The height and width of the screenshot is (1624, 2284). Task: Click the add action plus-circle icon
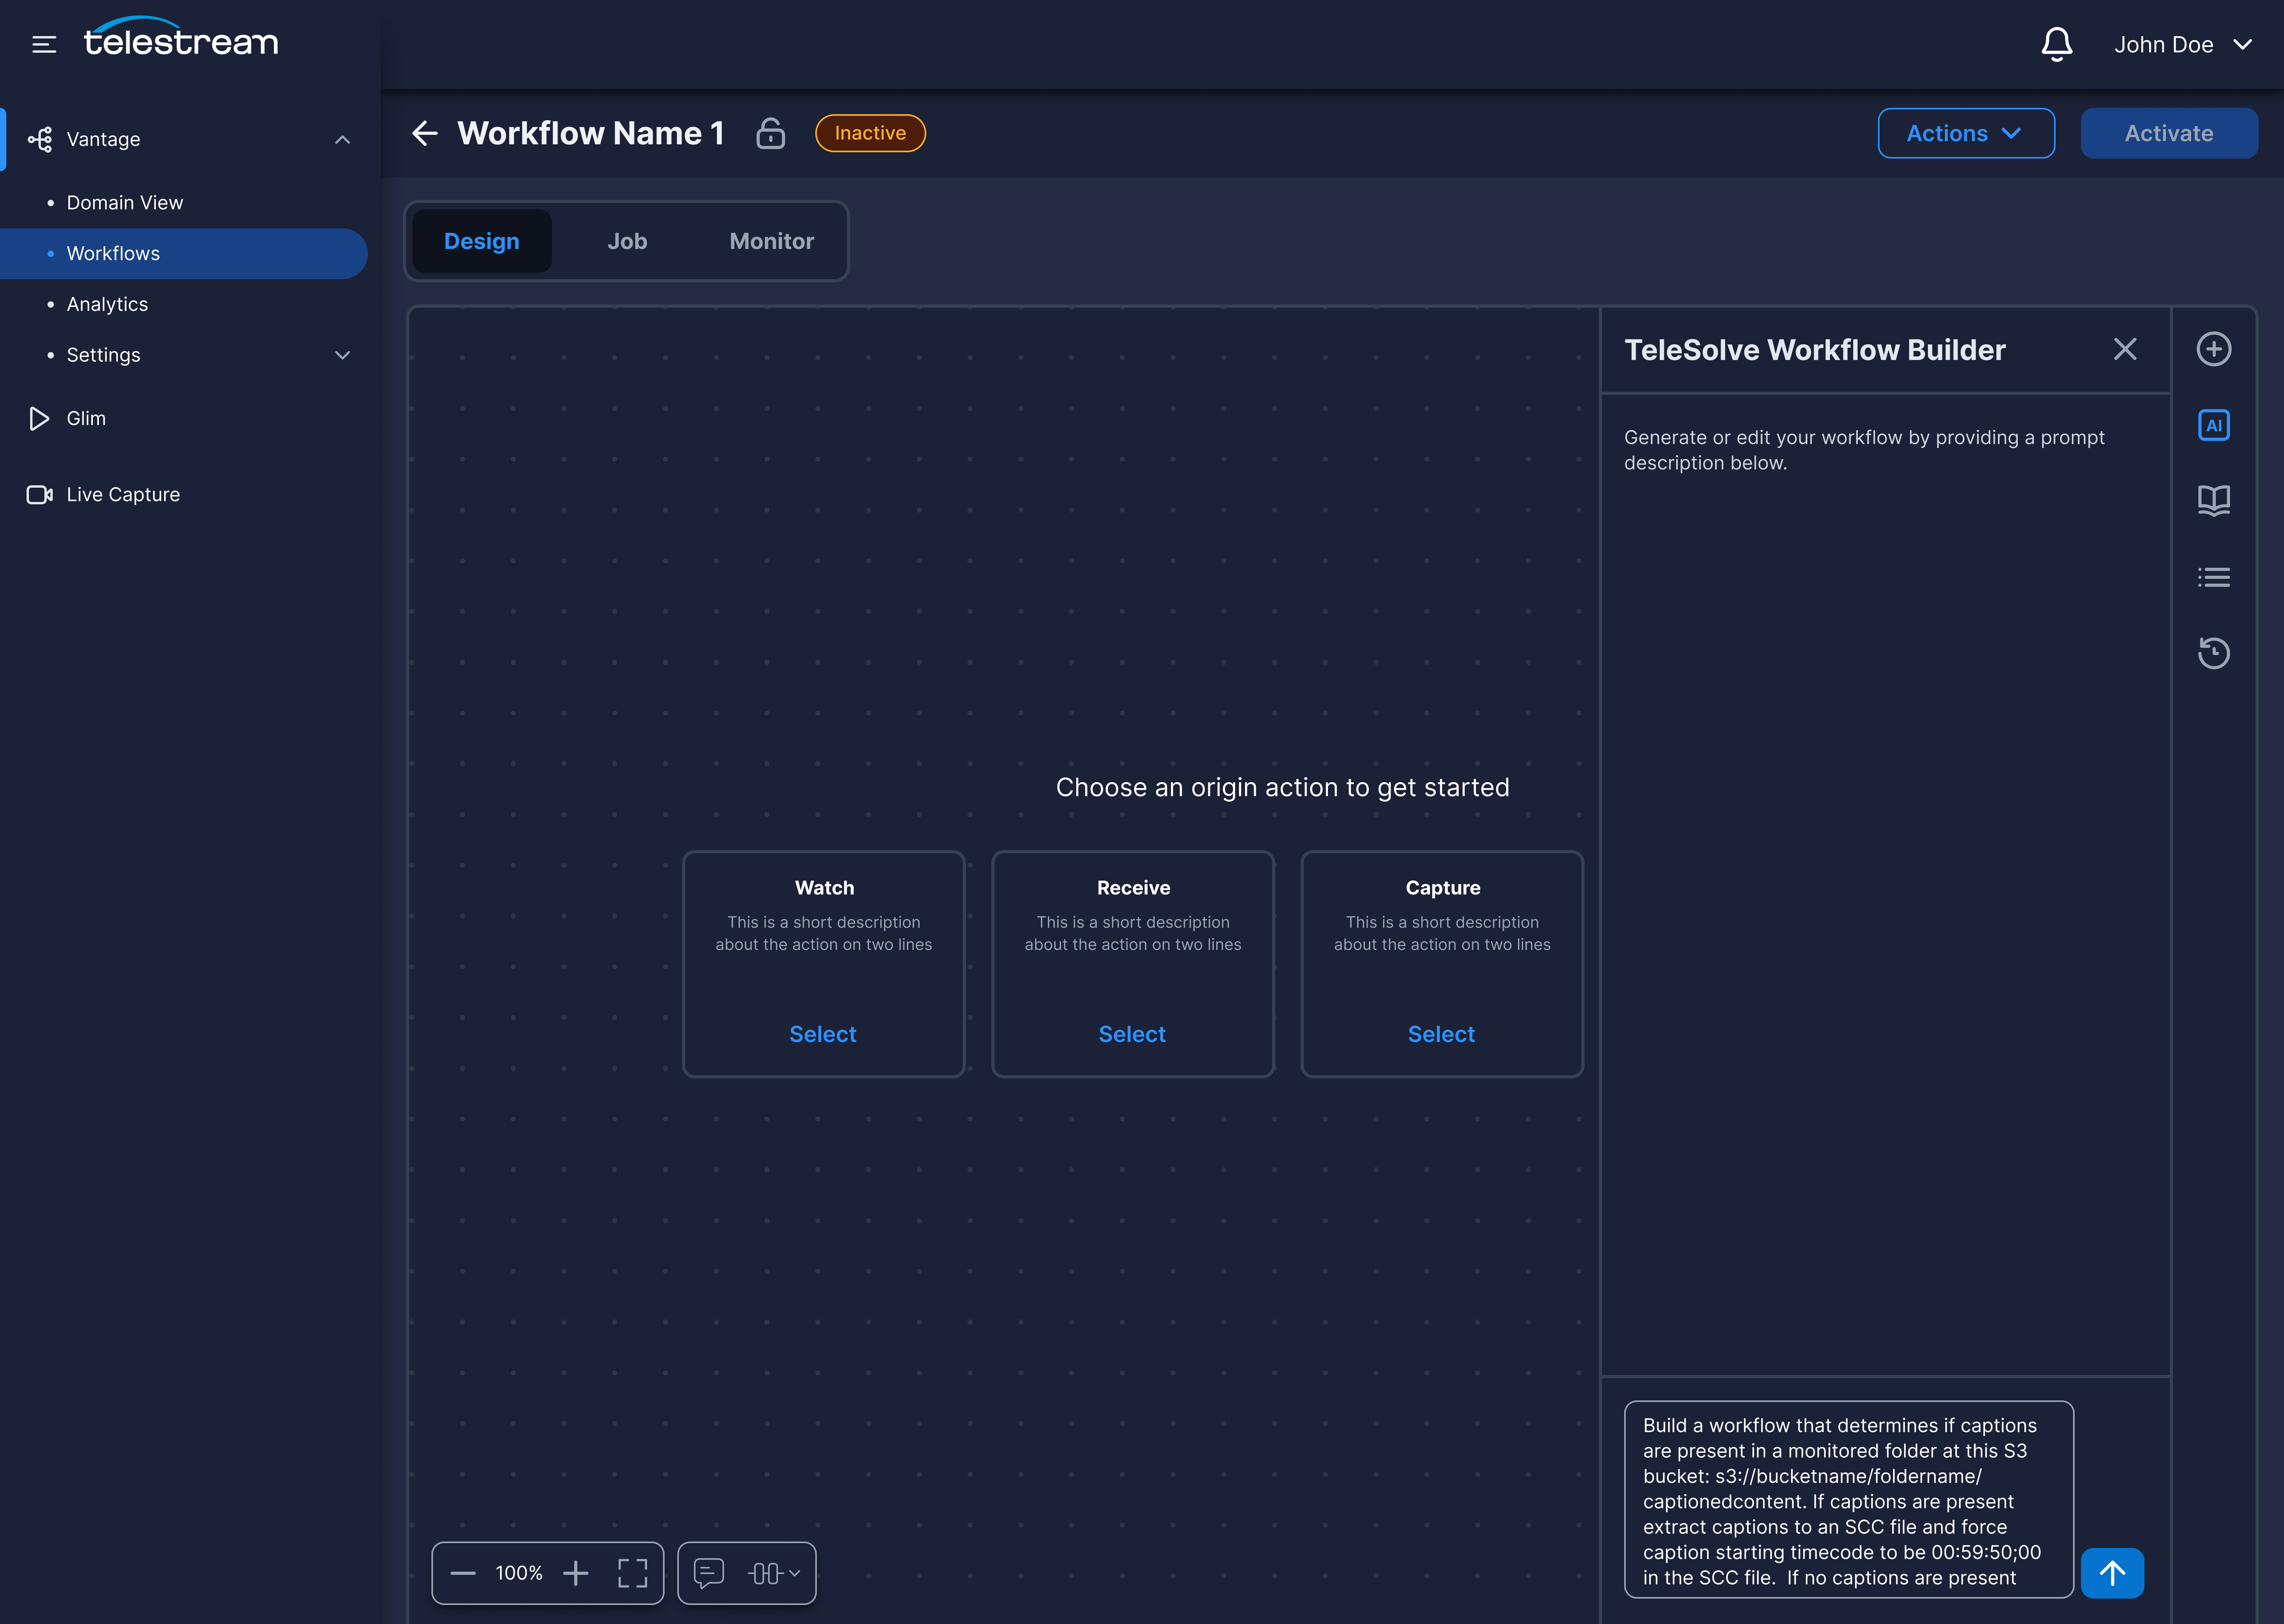[2213, 349]
